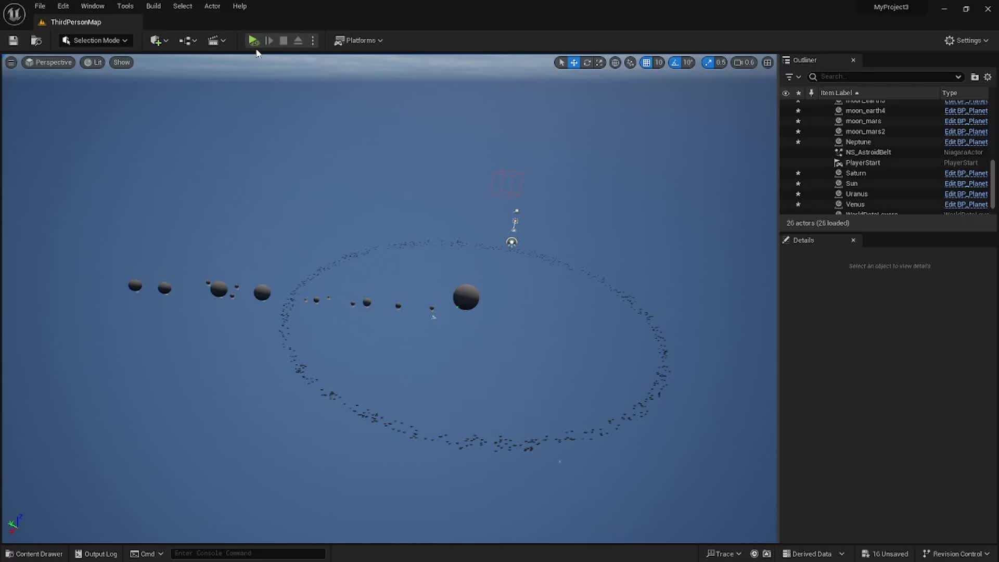The height and width of the screenshot is (562, 999).
Task: Open the Selection Mode dropdown
Action: tap(95, 40)
